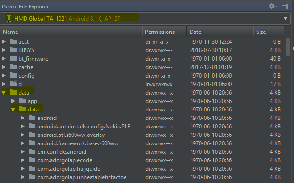Expand android.btl.s600ww.overlay folder arrow
294x183 pixels.
coord(23,135)
